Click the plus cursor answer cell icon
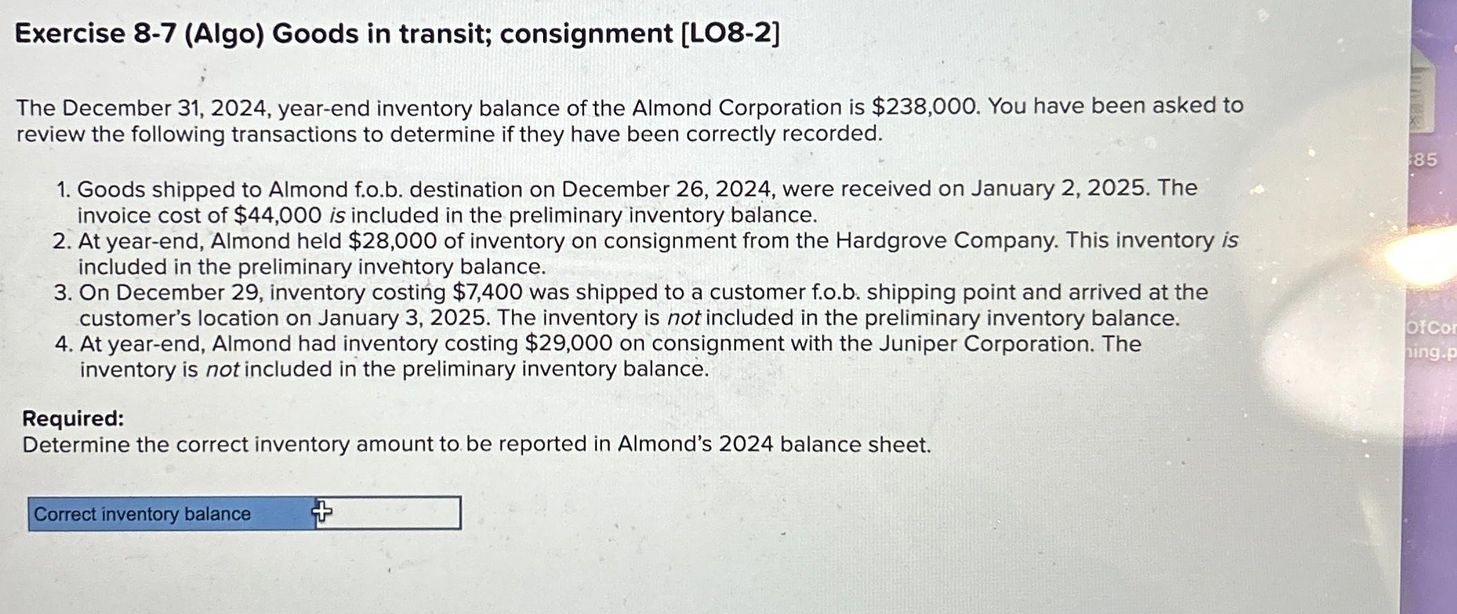This screenshot has height=614, width=1457. click(x=322, y=513)
